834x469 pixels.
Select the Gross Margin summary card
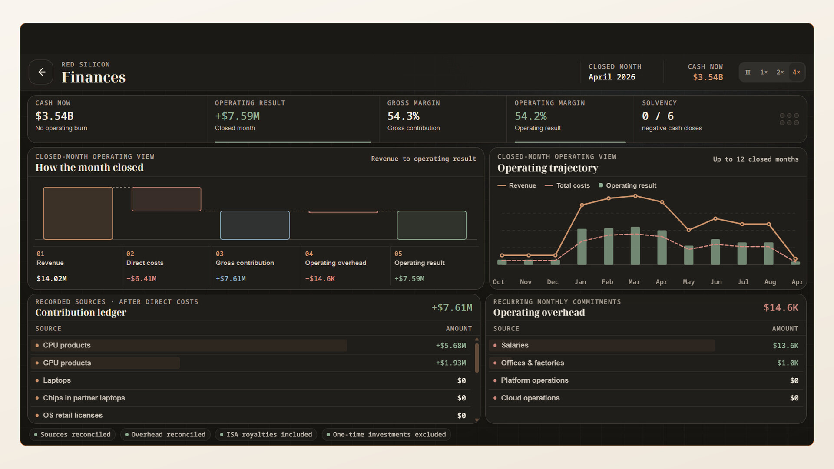click(443, 119)
